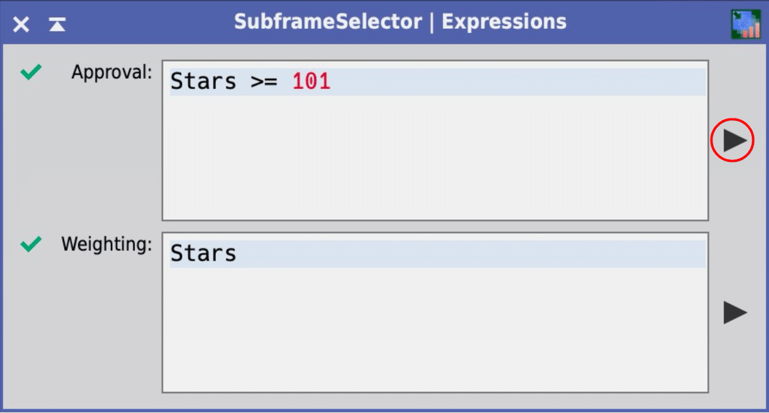Click the green checkmark next to Weighting

tap(30, 244)
